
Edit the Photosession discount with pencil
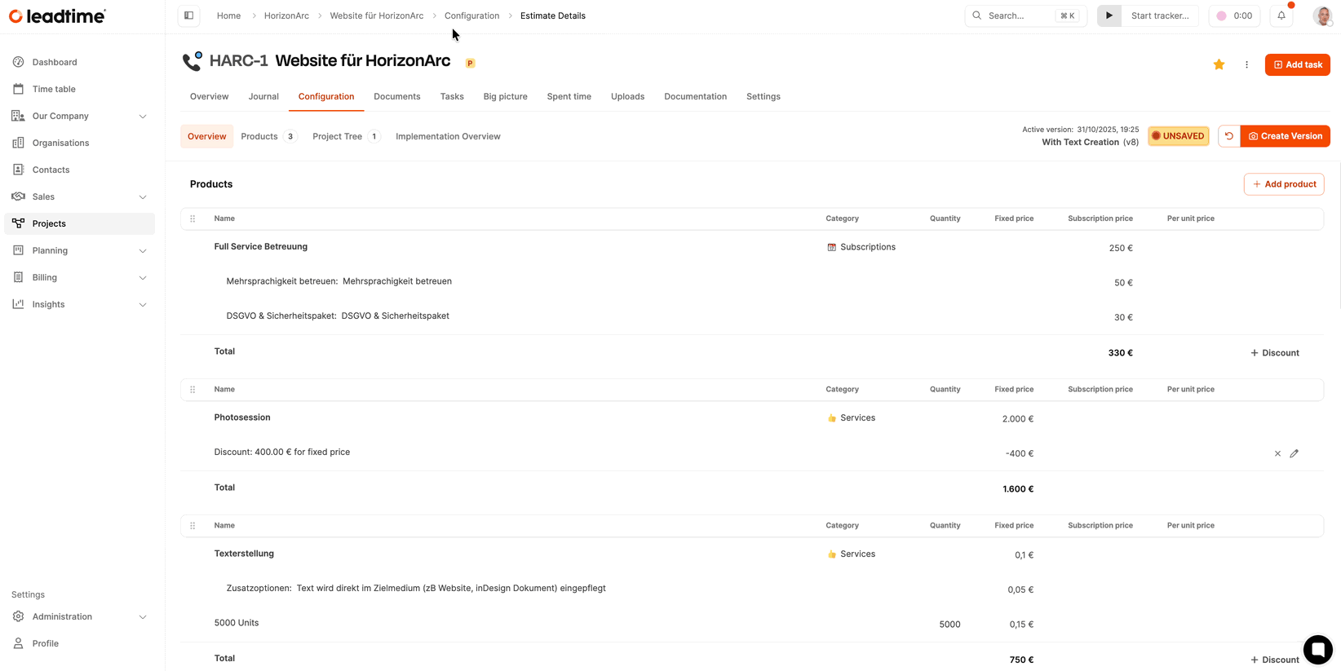(1294, 453)
